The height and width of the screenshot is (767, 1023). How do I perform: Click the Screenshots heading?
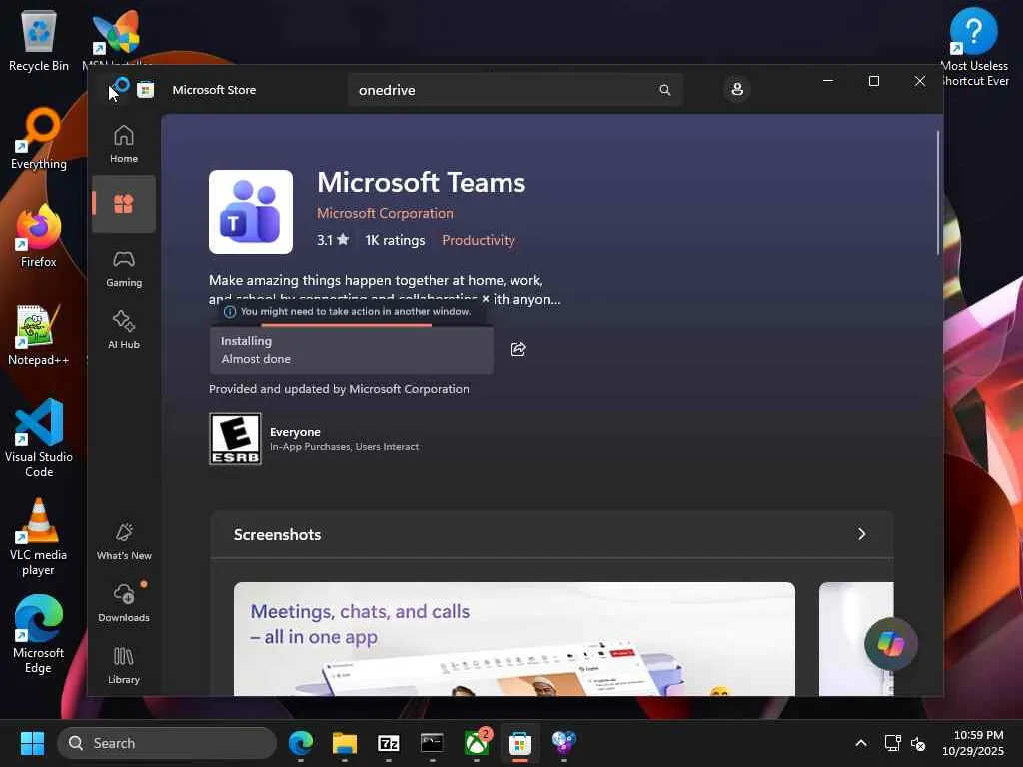click(x=278, y=535)
